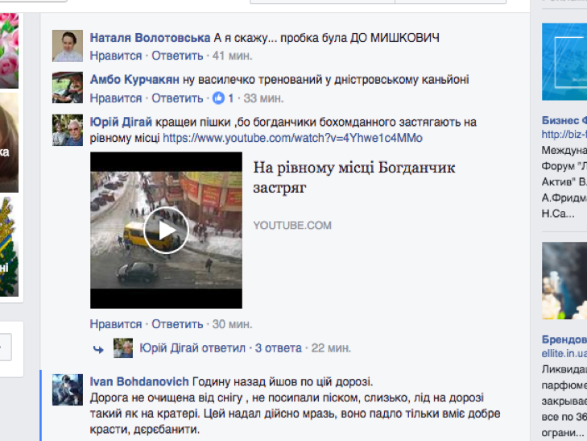Play the Богданчик застряг video

[166, 230]
